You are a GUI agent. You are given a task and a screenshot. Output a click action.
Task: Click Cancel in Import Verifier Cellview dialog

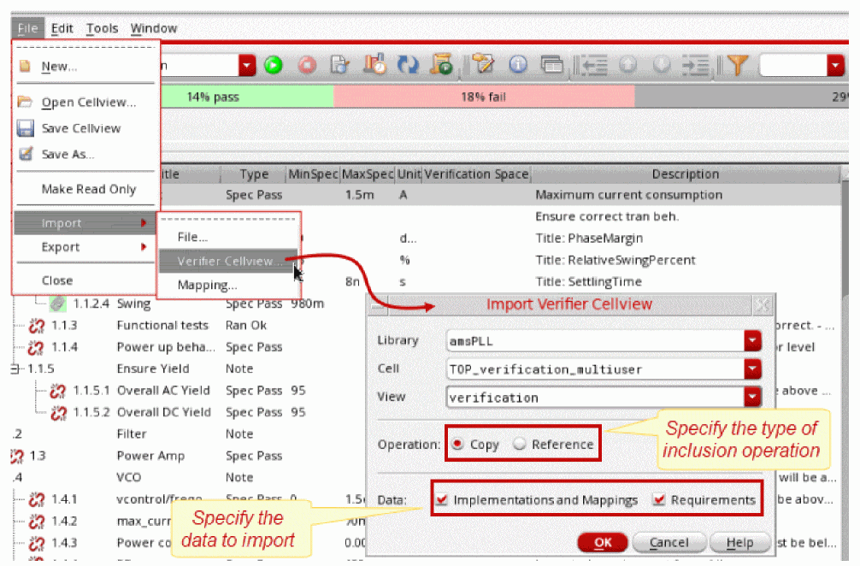[x=669, y=542]
